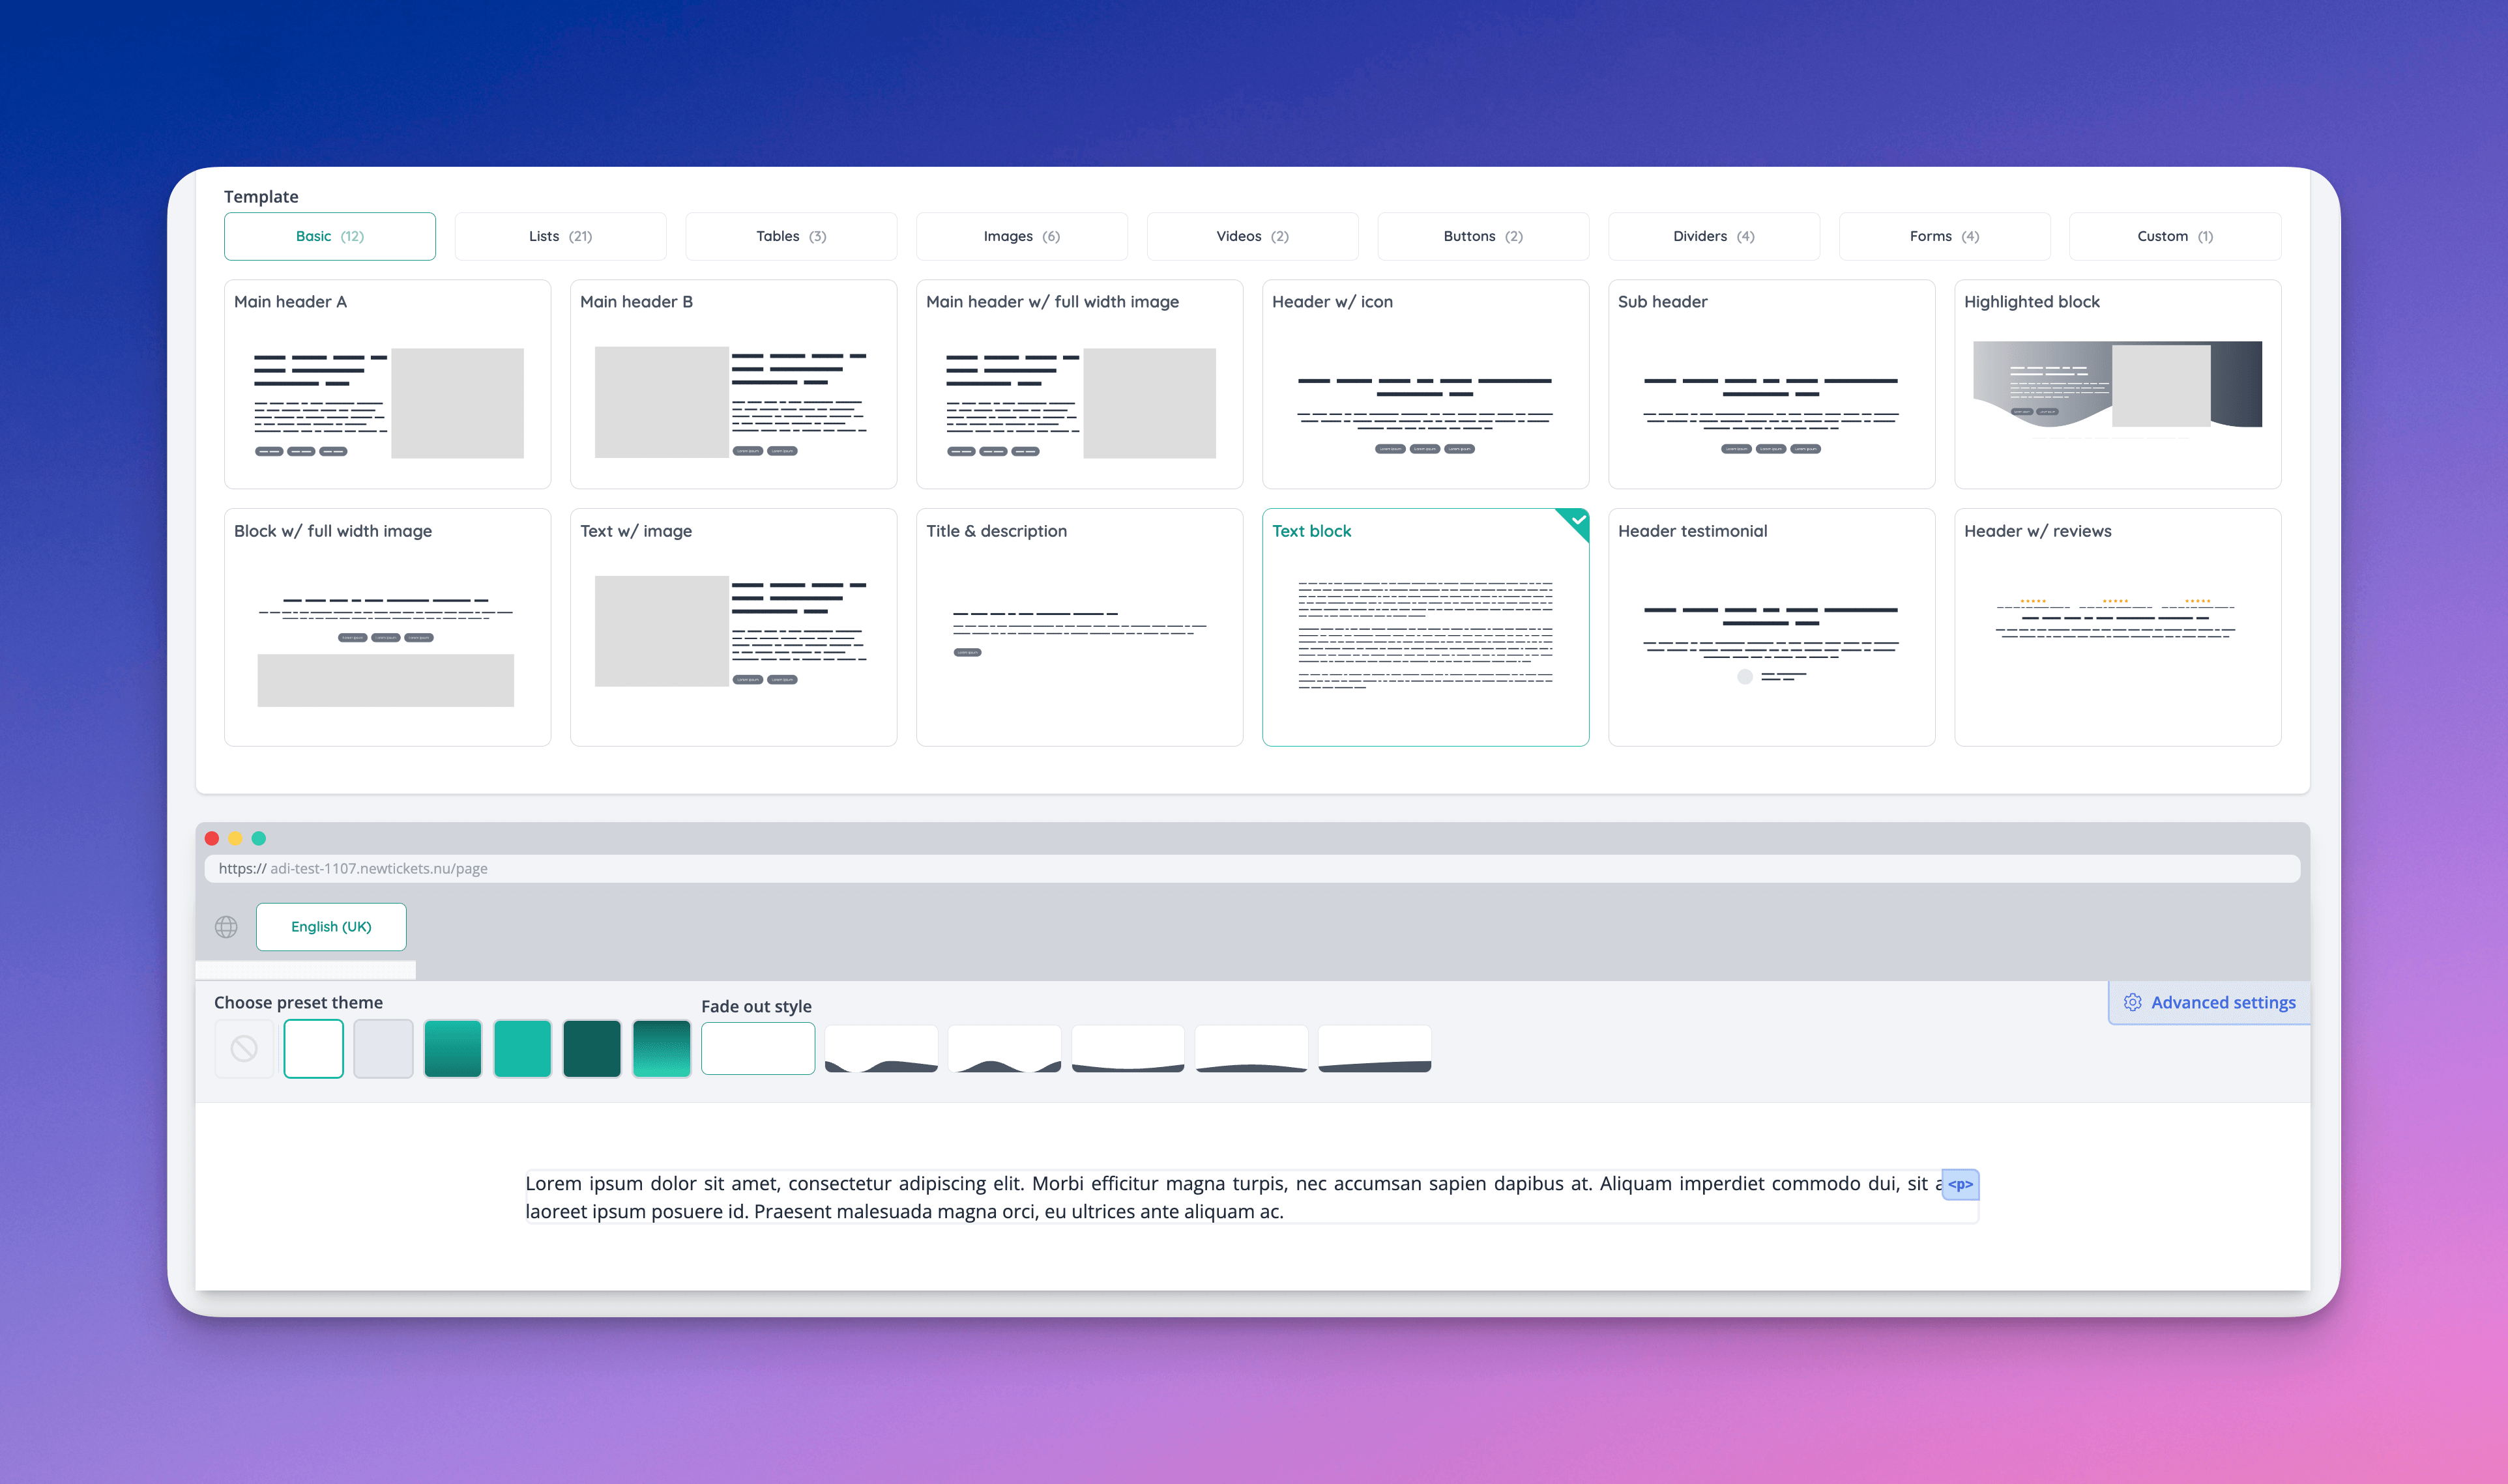Choose the concave curve fade out style

[x=1128, y=1049]
